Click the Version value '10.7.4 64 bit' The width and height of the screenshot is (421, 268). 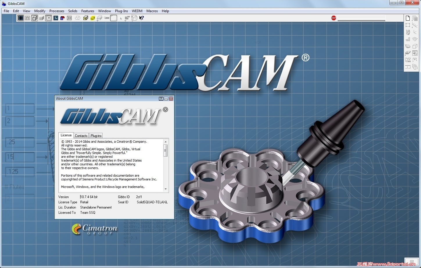coord(89,197)
